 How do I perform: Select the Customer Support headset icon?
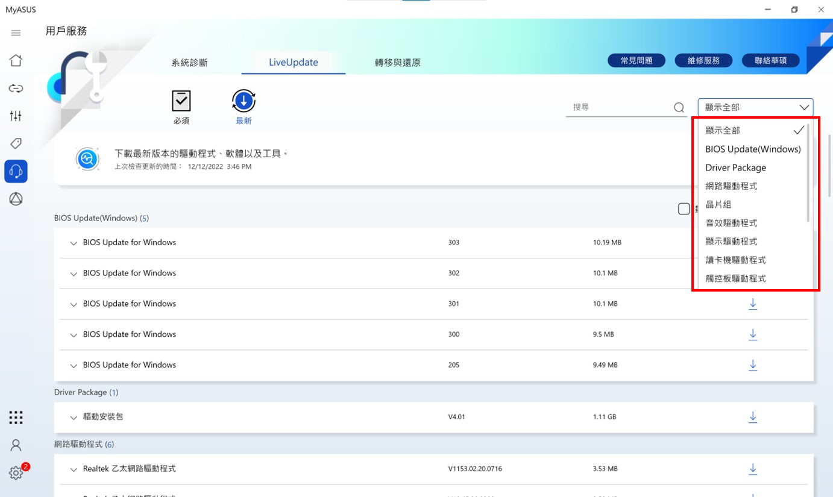pyautogui.click(x=16, y=171)
